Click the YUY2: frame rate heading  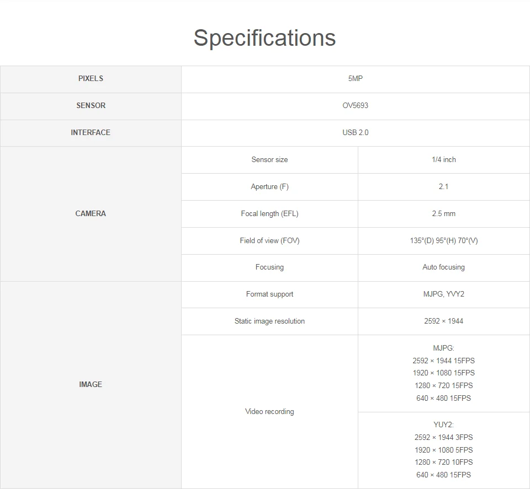443,424
